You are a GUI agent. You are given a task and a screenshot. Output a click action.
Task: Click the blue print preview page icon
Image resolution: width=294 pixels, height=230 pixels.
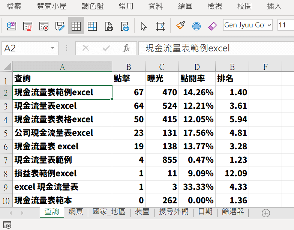[x=124, y=26]
